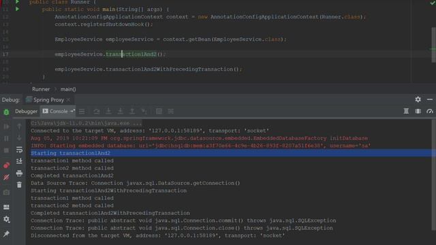Click 'Completed transaction1And2WithPrecedingTransaction' console line
Screen dimensions: 436x245
(x=110, y=213)
